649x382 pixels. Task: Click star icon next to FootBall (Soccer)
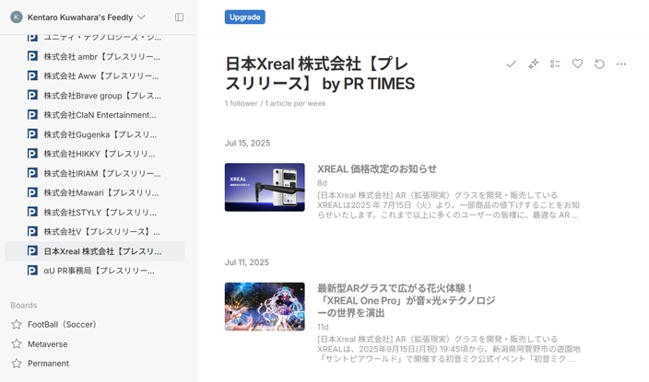pos(17,325)
